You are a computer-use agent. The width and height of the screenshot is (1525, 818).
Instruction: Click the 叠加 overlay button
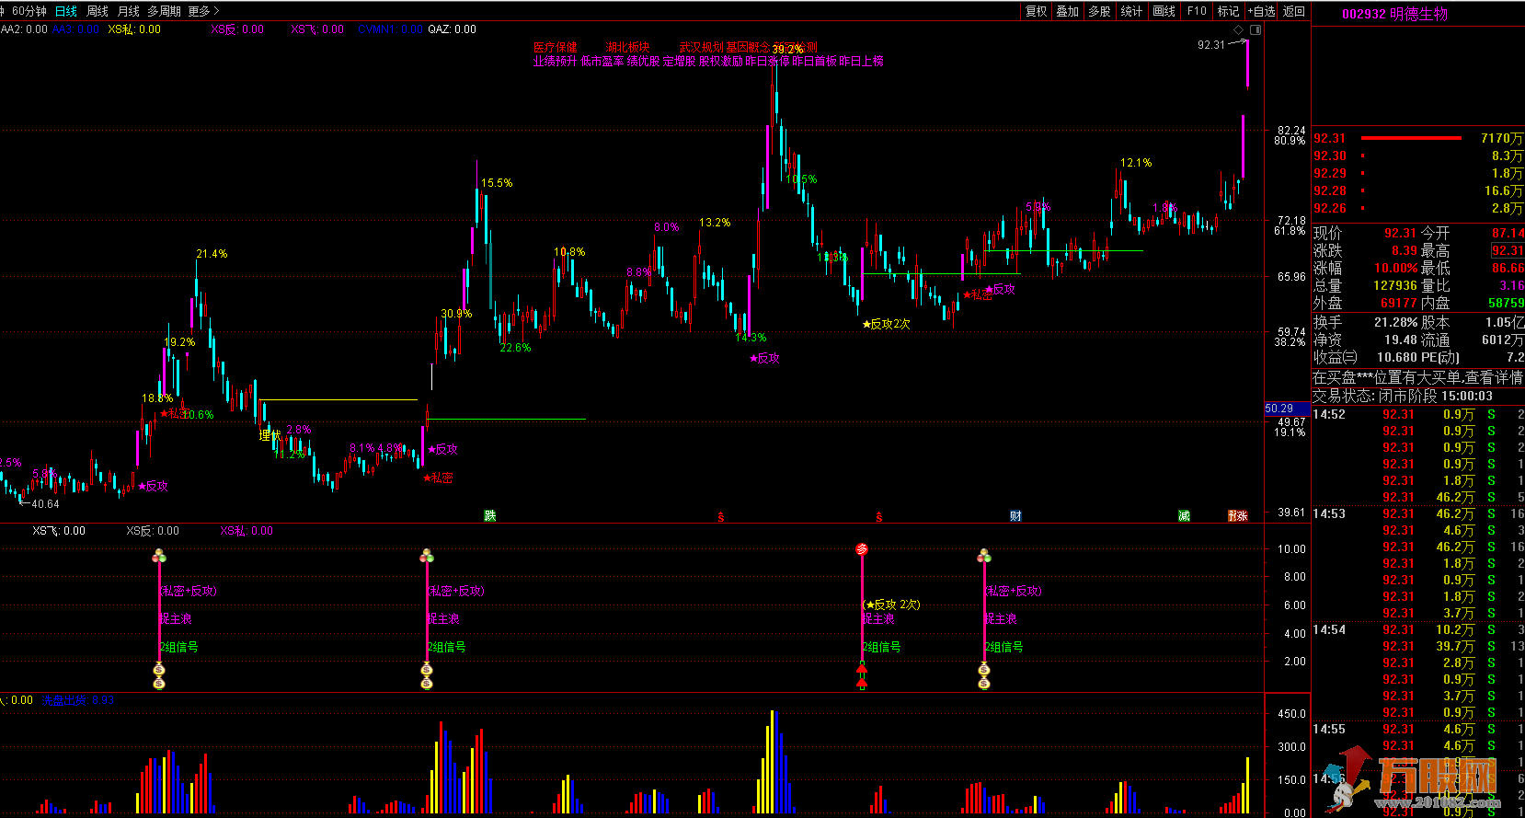[1068, 11]
